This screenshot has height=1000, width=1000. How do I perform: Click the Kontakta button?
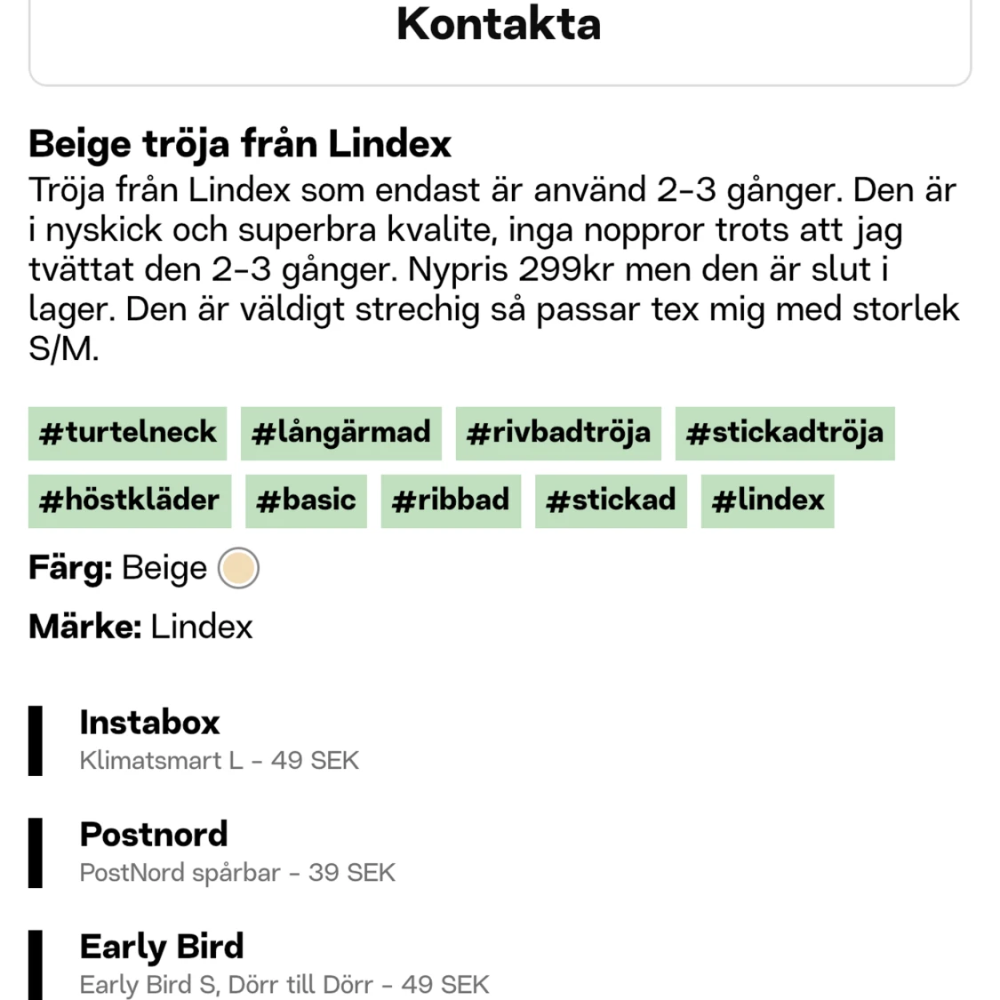pyautogui.click(x=498, y=26)
